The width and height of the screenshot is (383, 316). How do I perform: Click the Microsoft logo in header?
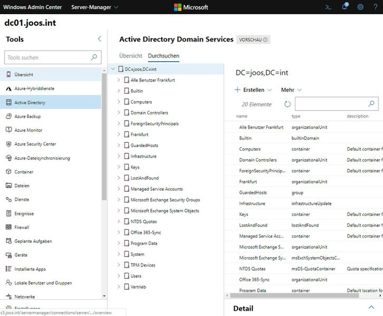[x=191, y=7]
